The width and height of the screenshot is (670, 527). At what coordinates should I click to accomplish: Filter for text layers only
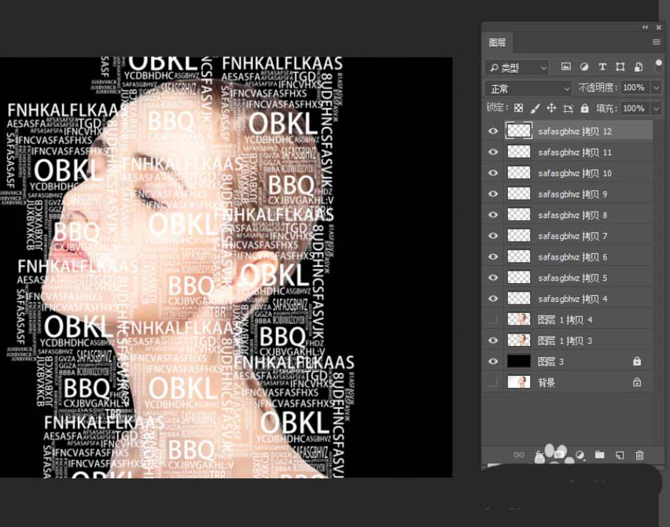602,68
